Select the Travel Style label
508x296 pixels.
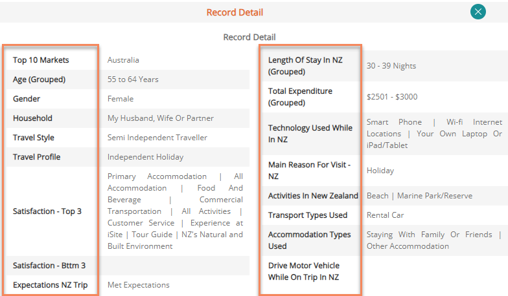tap(34, 138)
